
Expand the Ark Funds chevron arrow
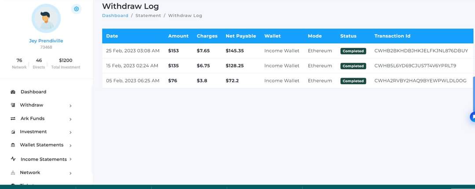tap(70, 119)
